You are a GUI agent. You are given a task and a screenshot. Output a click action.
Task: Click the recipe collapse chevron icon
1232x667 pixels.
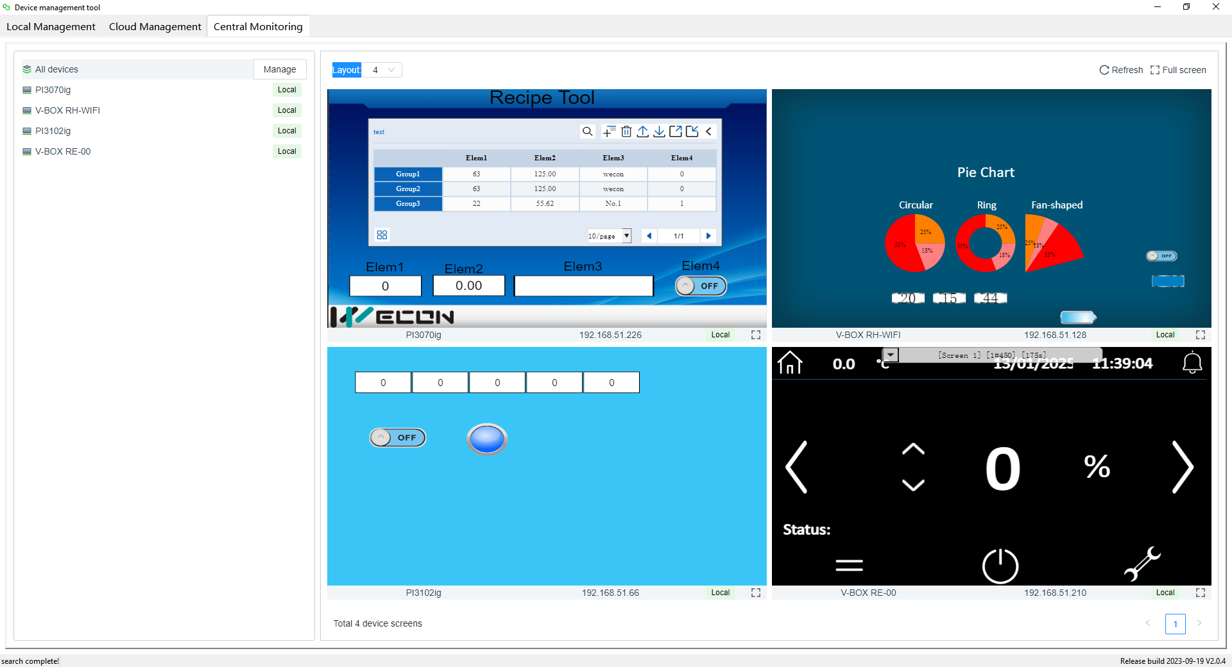tap(708, 131)
